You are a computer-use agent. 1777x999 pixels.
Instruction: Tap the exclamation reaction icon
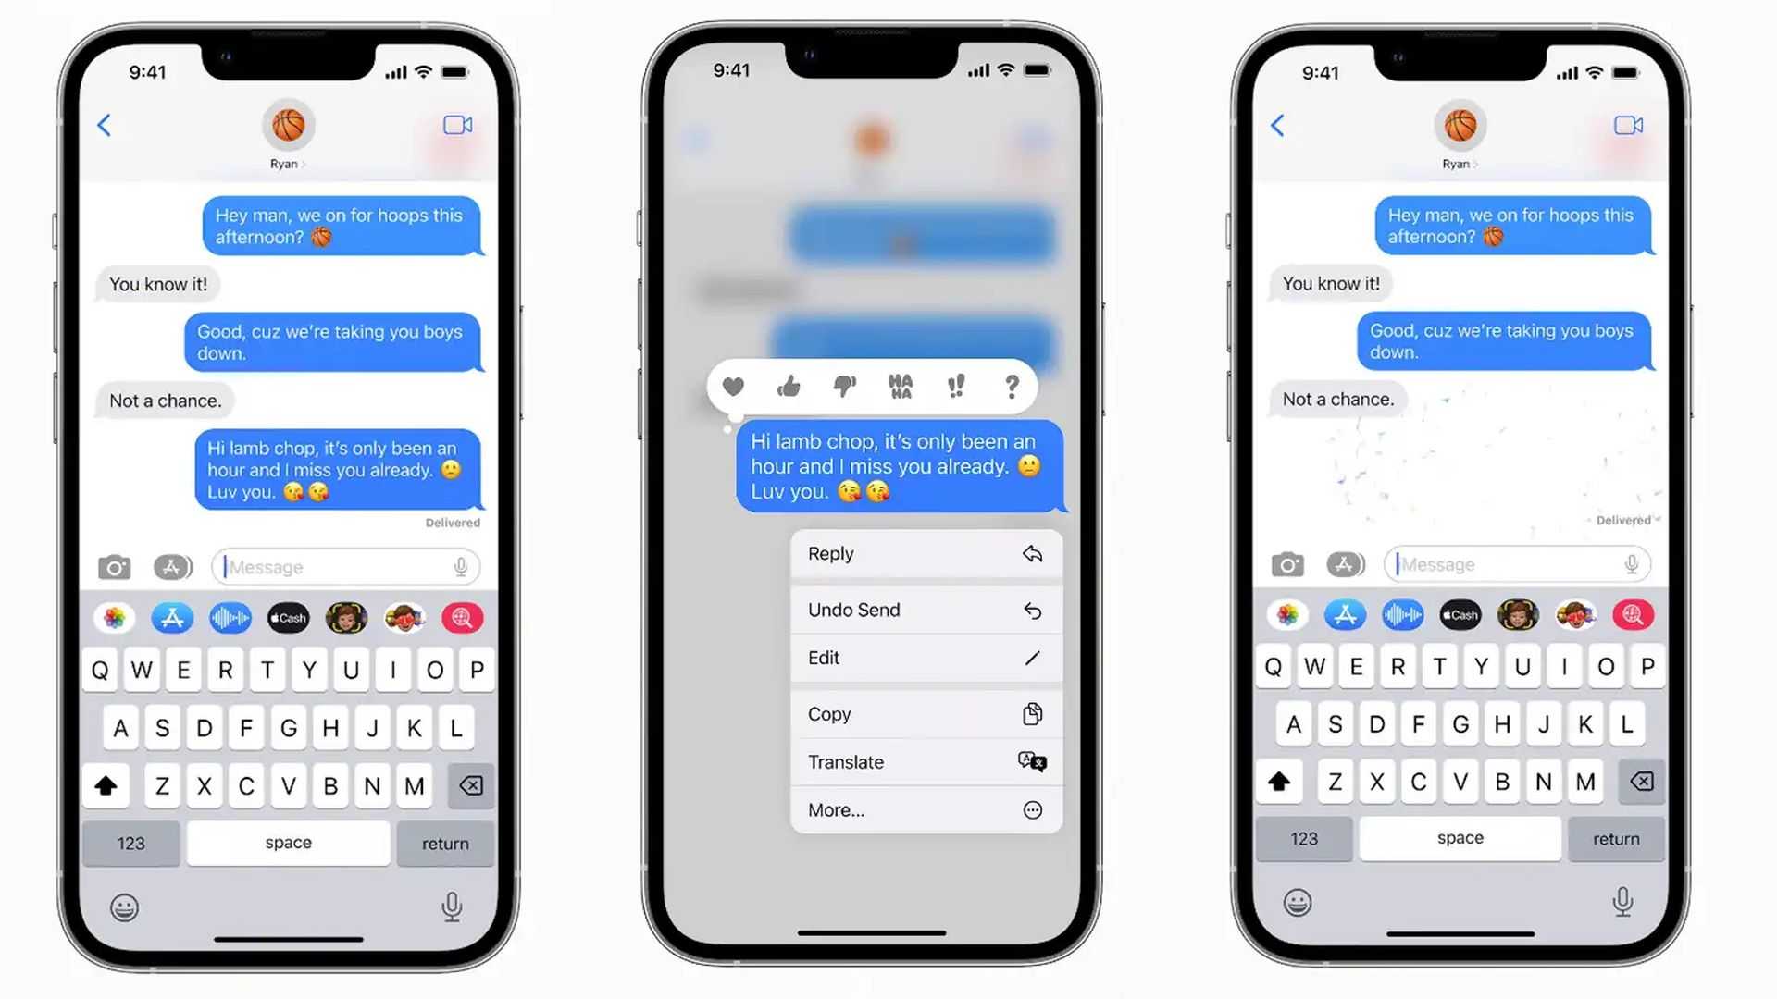[957, 387]
